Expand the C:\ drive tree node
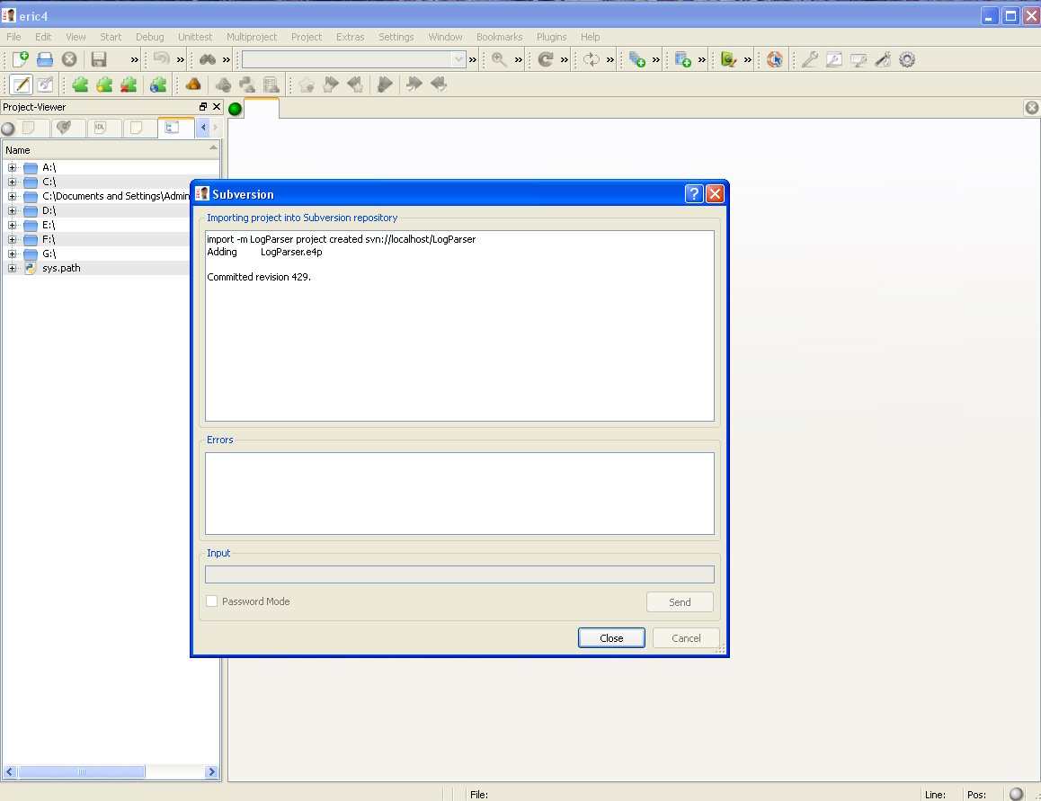The height and width of the screenshot is (801, 1041). pyautogui.click(x=12, y=182)
